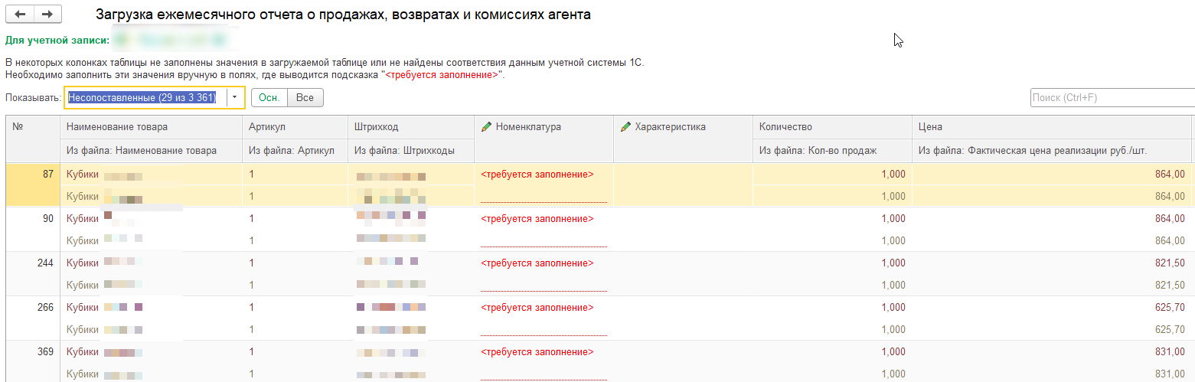Screen dimensions: 1195x382
Task: Click the Из файла: Наименование товара subheader
Action: (151, 151)
